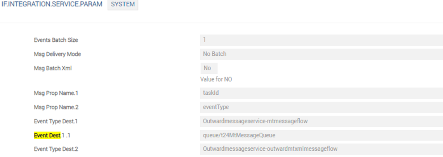Click the Events Batch Size label
443x157 pixels.
(x=53, y=40)
